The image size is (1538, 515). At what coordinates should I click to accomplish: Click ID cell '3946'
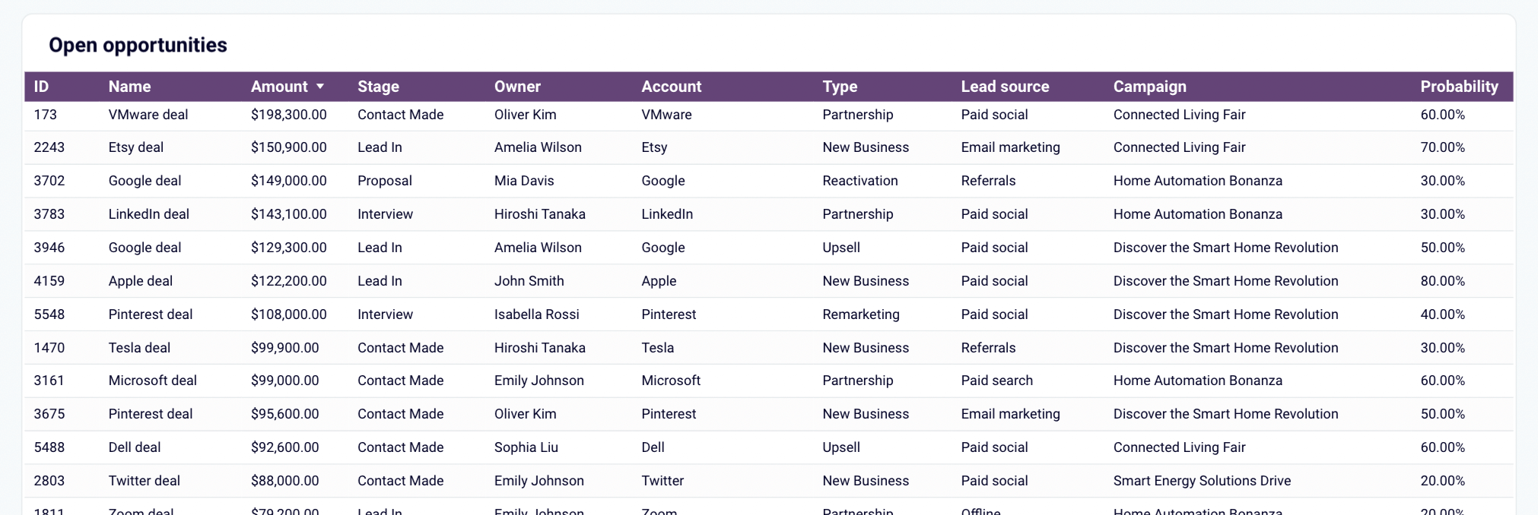pos(49,248)
